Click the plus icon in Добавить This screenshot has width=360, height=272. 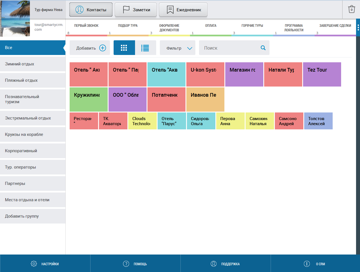103,48
